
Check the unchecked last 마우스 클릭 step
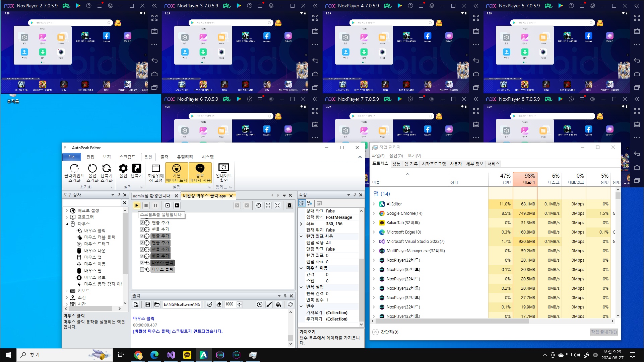[142, 269]
